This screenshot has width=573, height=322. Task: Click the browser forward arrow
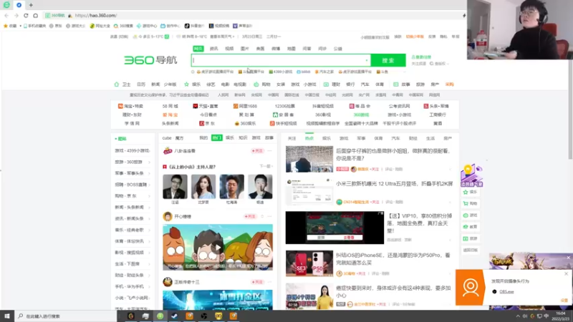pyautogui.click(x=16, y=15)
